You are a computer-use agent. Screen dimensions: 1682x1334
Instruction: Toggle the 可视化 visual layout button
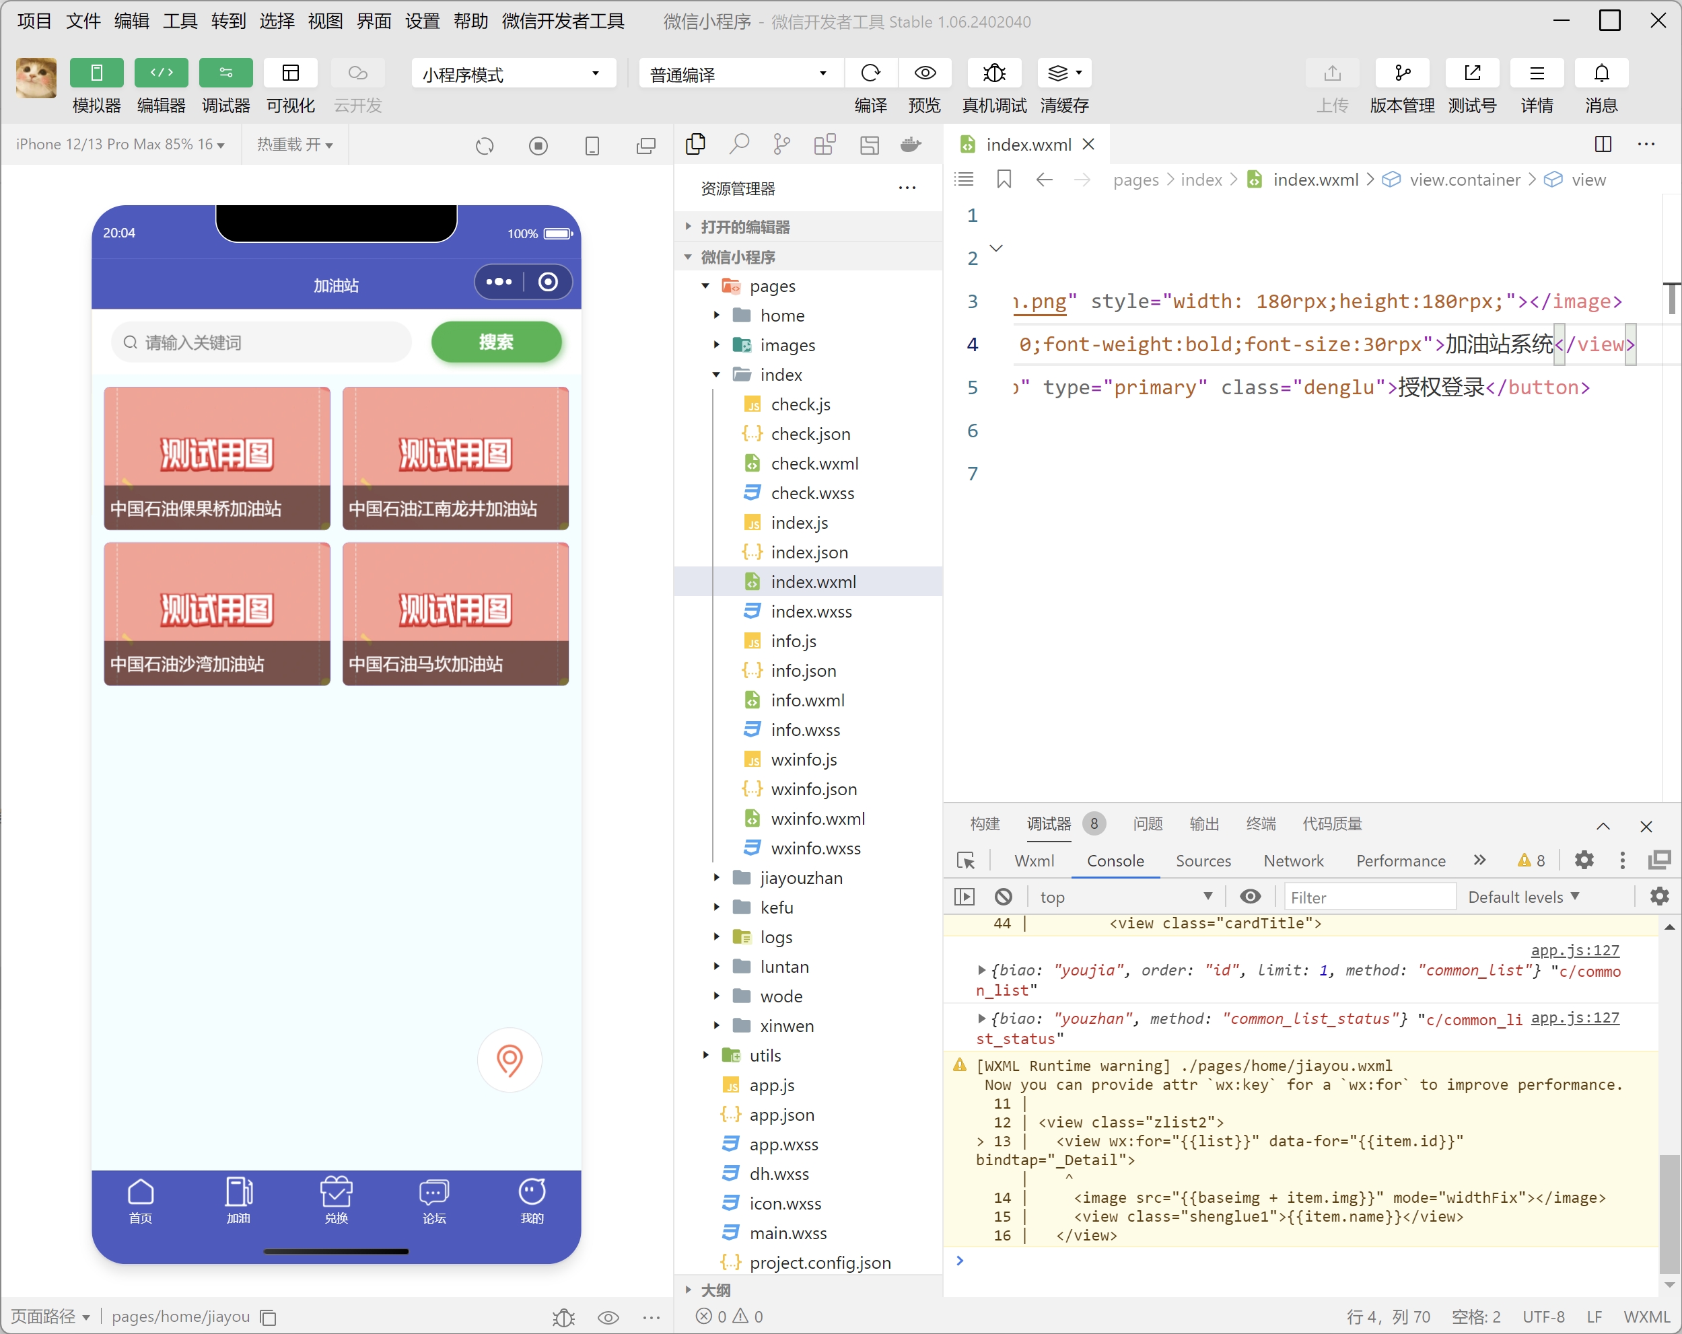coord(290,73)
